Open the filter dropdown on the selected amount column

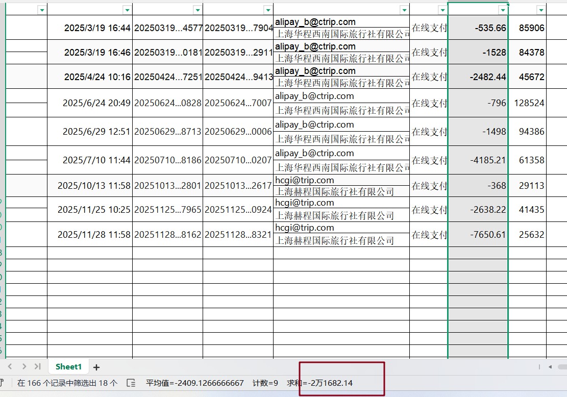coord(503,10)
